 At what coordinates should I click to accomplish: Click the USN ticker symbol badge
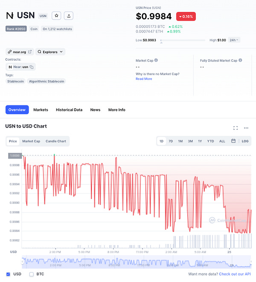coord(43,16)
